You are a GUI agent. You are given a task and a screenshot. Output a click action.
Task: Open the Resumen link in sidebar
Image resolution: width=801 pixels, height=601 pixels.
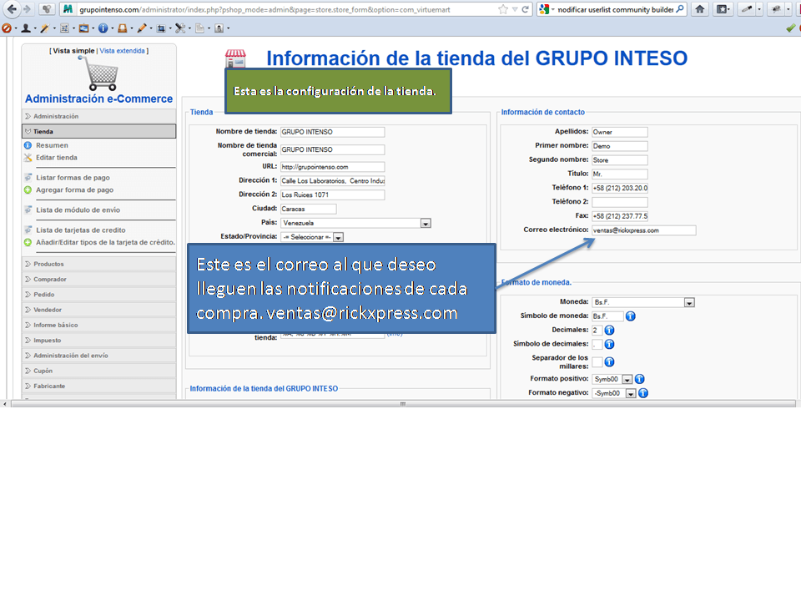(52, 145)
